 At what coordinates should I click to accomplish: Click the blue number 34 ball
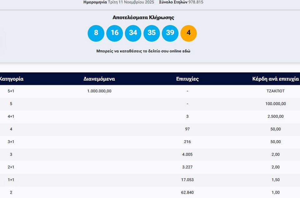click(133, 33)
